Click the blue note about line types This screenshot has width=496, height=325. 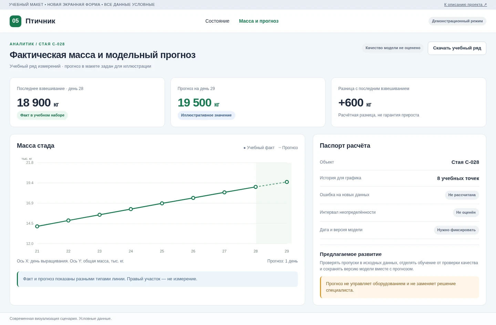pos(157,279)
